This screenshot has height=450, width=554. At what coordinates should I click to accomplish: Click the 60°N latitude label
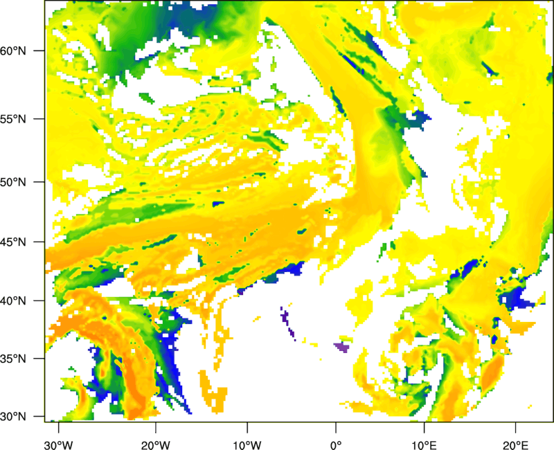[13, 51]
